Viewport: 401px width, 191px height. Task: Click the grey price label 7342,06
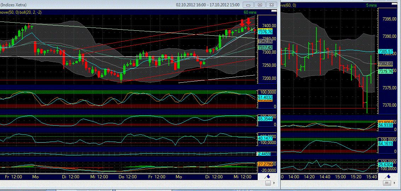[265, 41]
